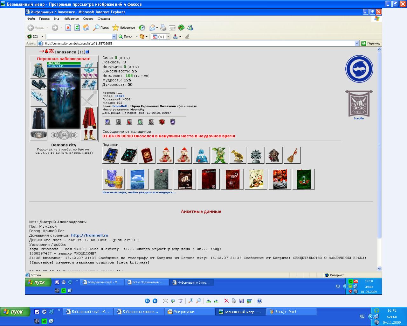Switch to Мои рисунки taskbar item
The image size is (407, 326).
tap(190, 312)
